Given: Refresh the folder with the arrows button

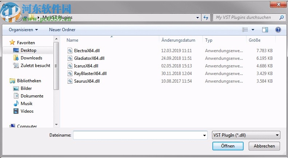Looking at the screenshot, I should click(206, 18).
